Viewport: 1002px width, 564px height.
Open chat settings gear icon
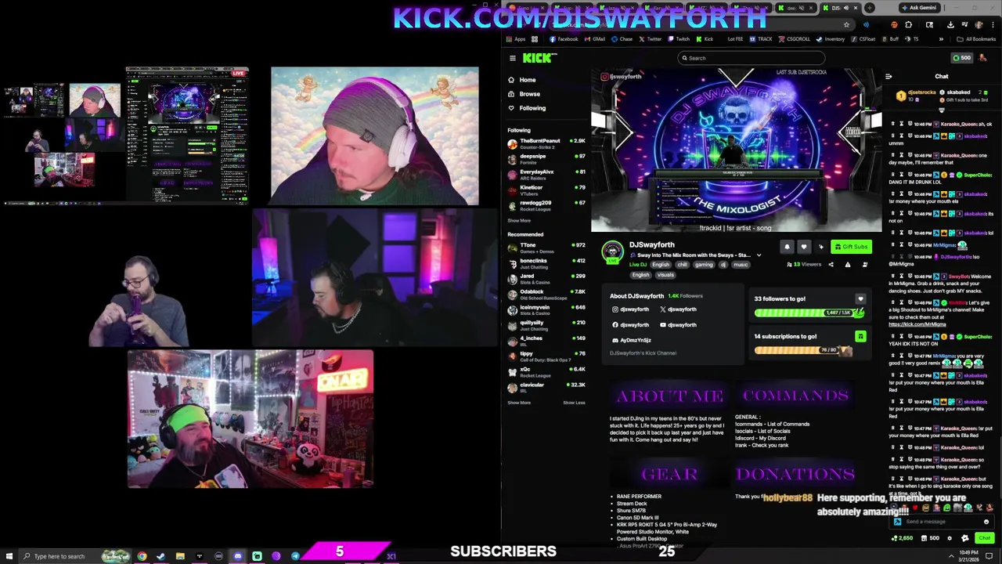tap(950, 538)
